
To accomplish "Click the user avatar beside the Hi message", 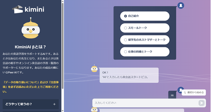I will [181, 90].
